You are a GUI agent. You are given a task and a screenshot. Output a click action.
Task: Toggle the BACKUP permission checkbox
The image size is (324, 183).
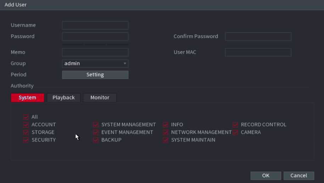[x=96, y=140]
